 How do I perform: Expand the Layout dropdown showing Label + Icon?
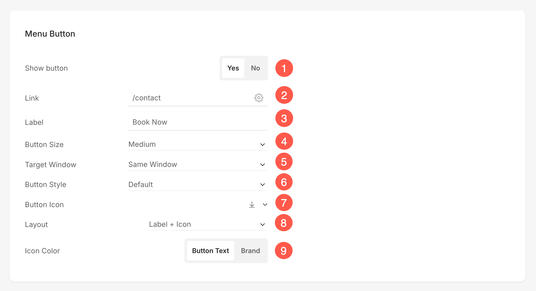tap(208, 224)
